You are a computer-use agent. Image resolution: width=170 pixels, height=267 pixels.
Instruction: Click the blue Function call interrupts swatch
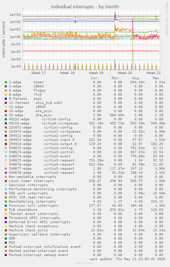[6, 206]
